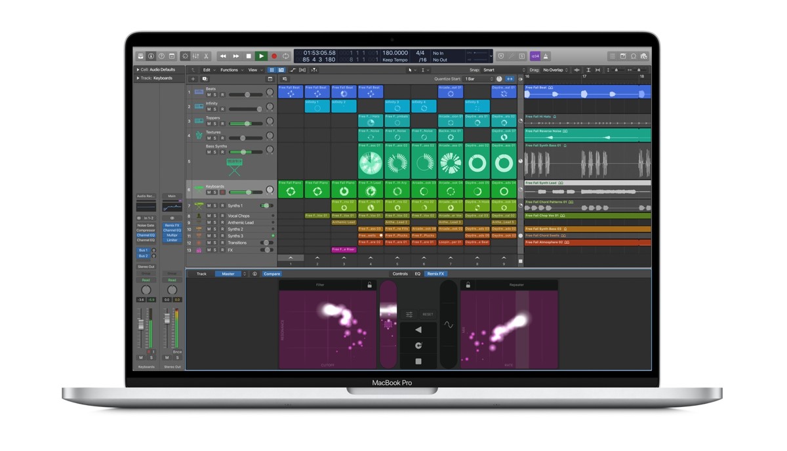Image resolution: width=787 pixels, height=451 pixels.
Task: Expand the Track: Keyboards inspector section
Action: coord(138,78)
